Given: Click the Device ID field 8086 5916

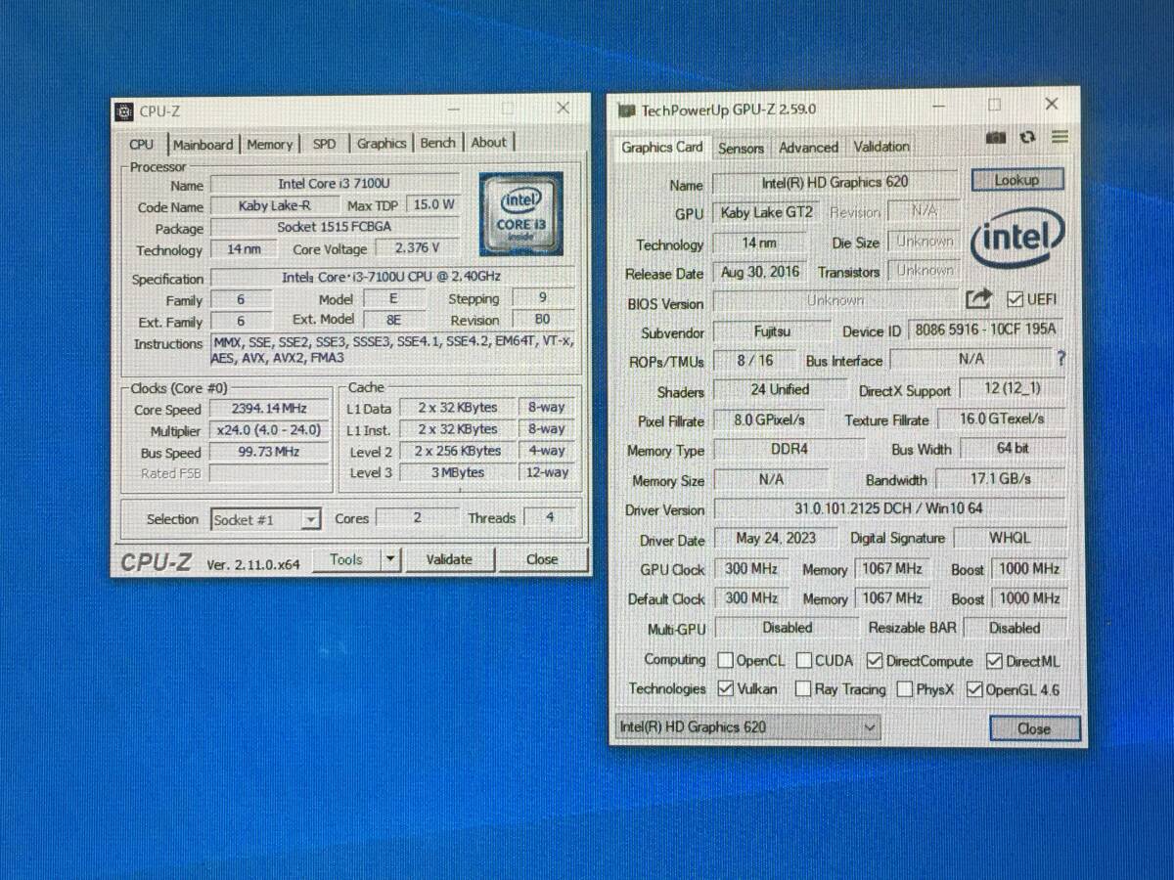Looking at the screenshot, I should 984,330.
